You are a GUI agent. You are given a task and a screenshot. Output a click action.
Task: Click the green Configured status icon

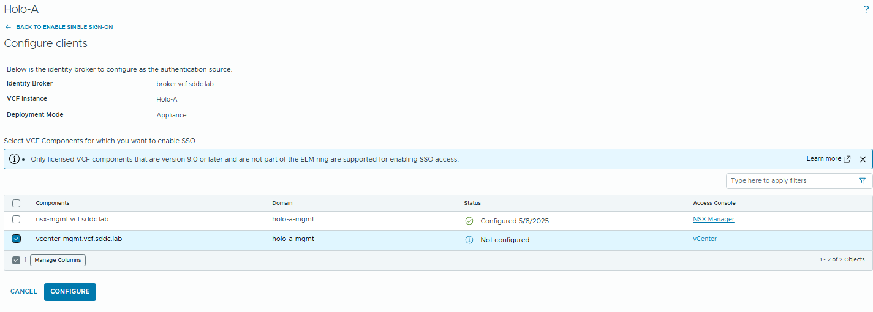click(469, 221)
